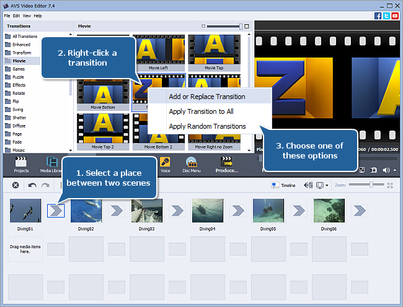403x307 pixels.
Task: Open the YouTube icon
Action: (x=395, y=16)
